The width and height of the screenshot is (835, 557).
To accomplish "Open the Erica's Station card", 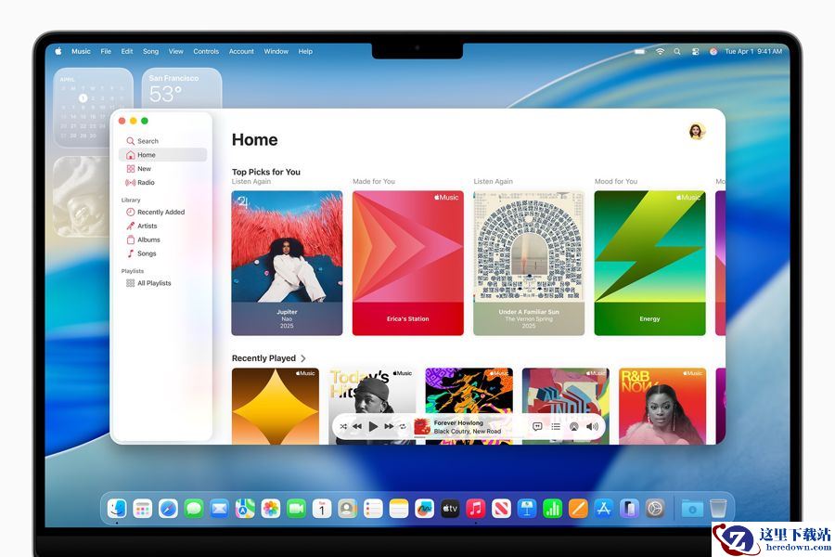I will [x=408, y=263].
